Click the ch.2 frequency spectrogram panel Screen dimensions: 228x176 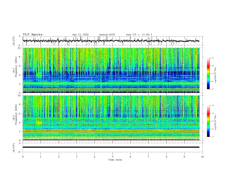[111, 118]
